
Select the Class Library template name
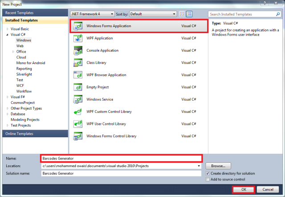pyautogui.click(x=96, y=62)
